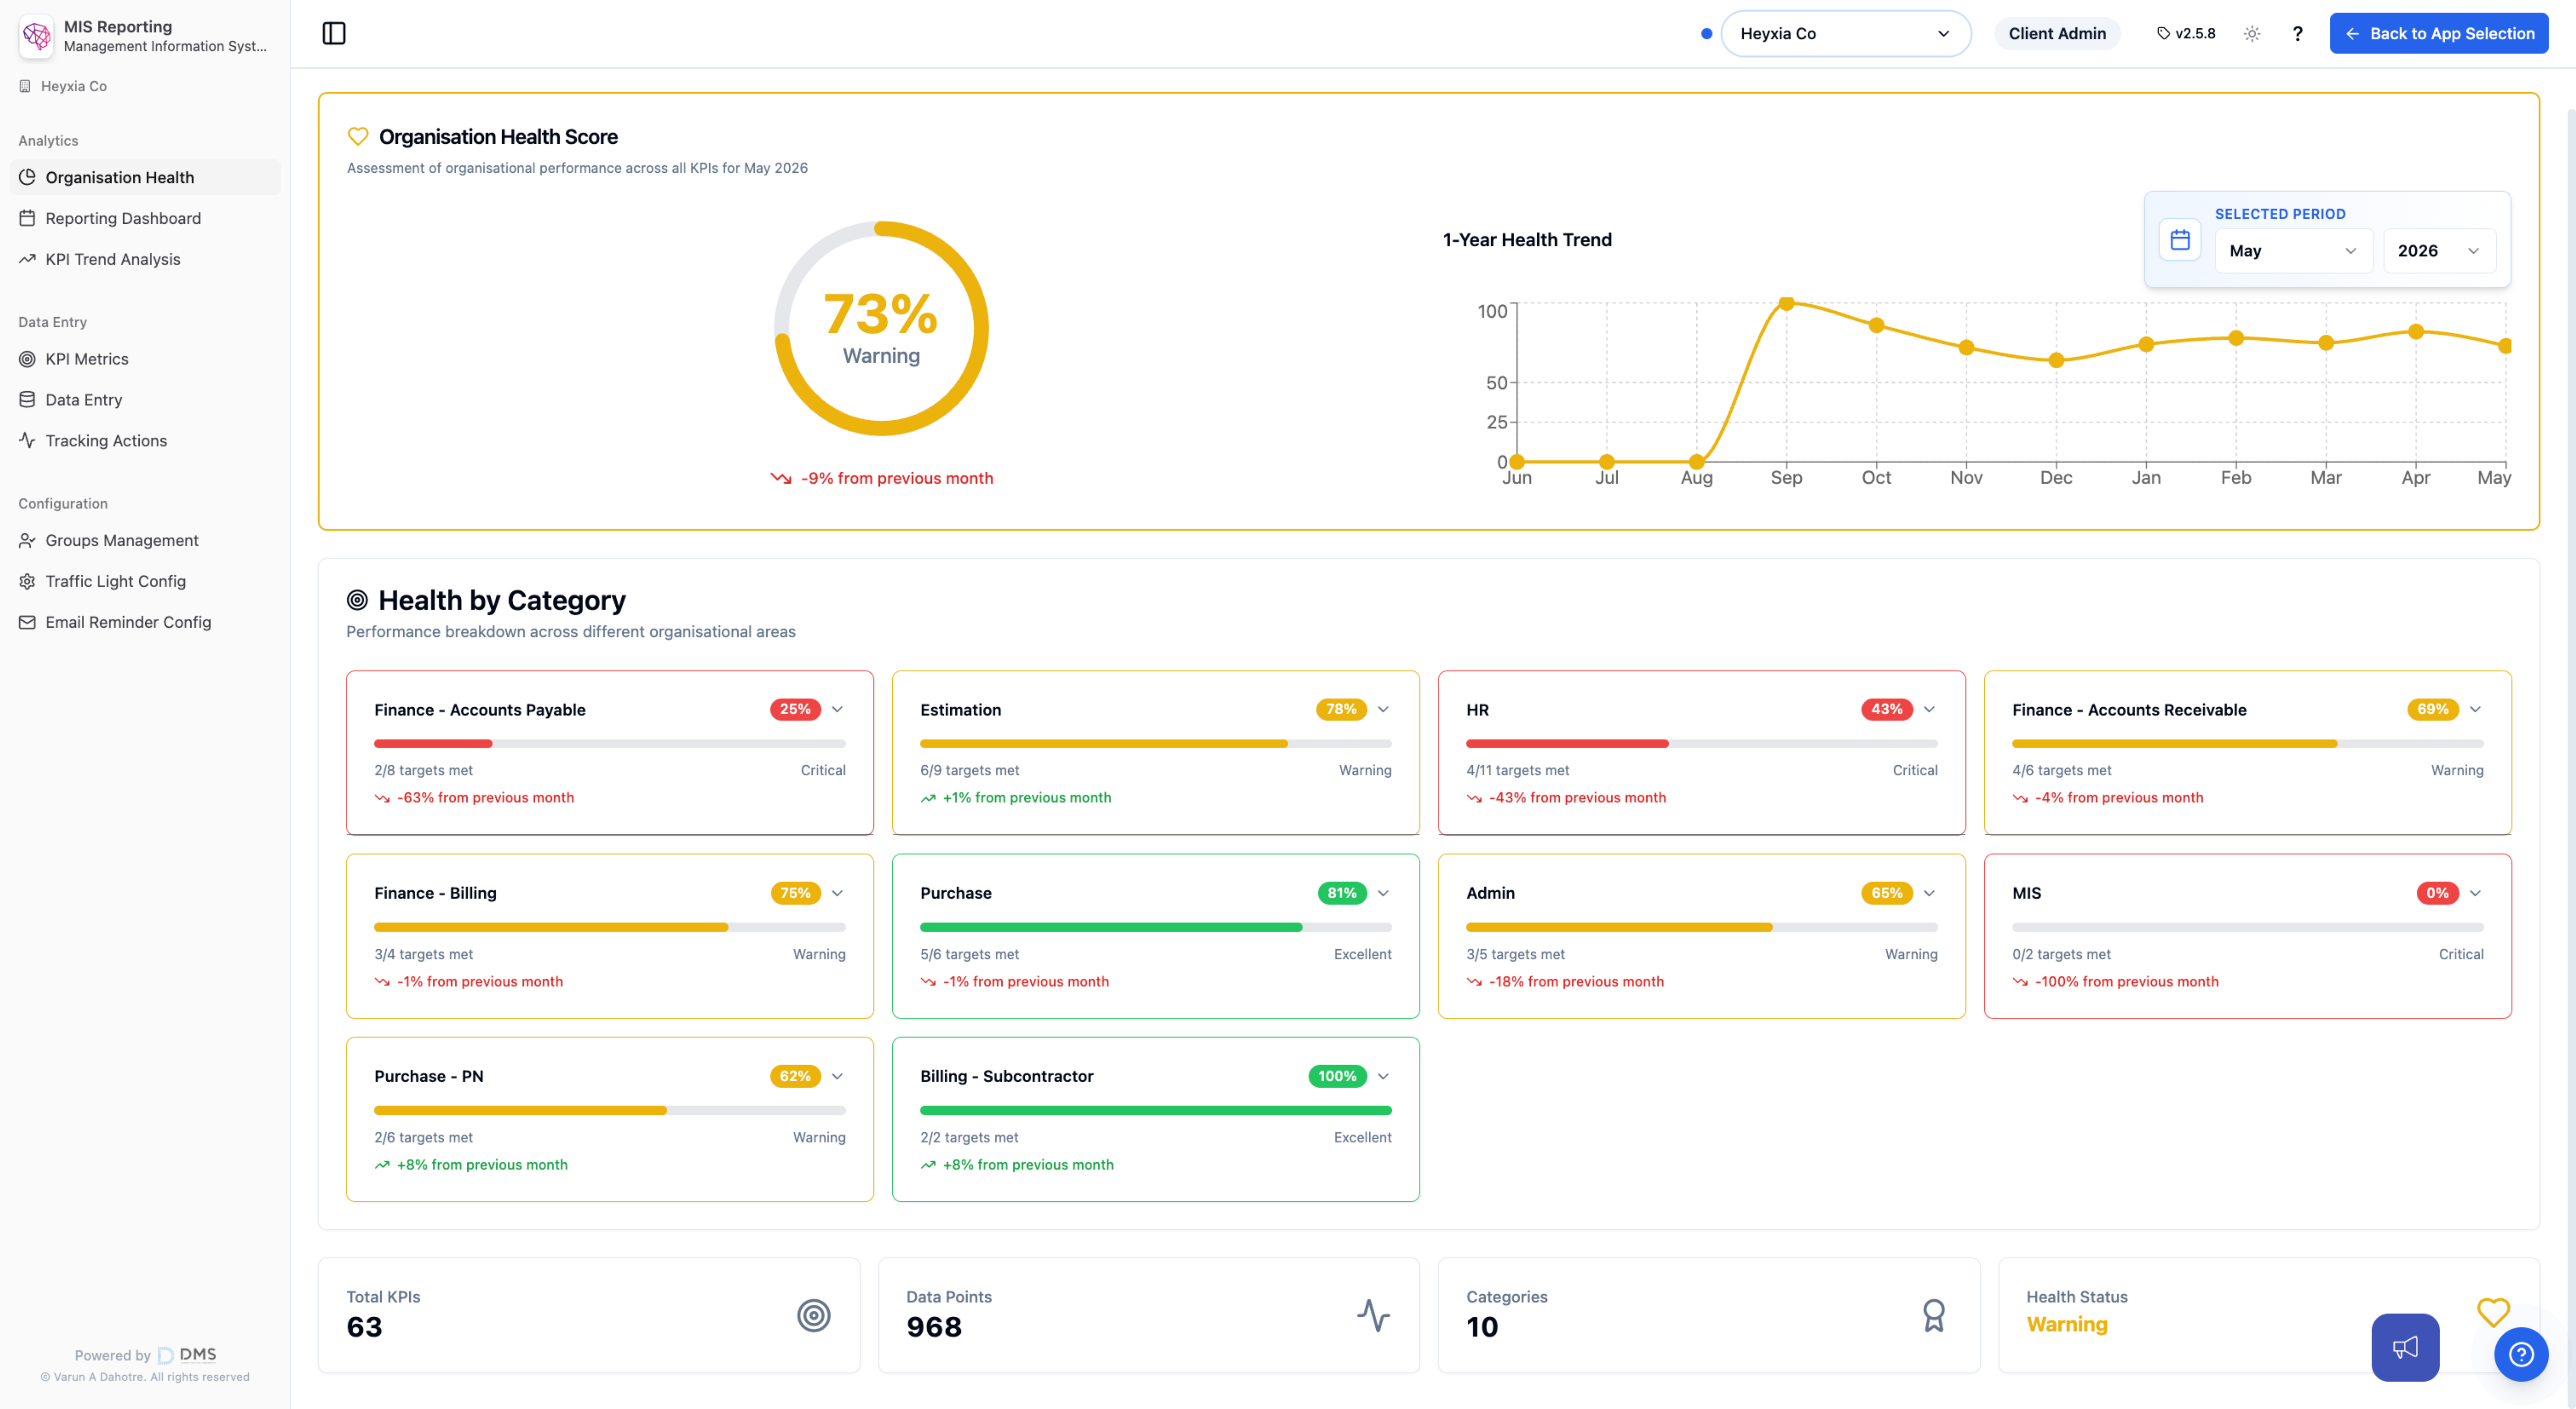Click the 25% badge on Accounts Payable

(795, 709)
